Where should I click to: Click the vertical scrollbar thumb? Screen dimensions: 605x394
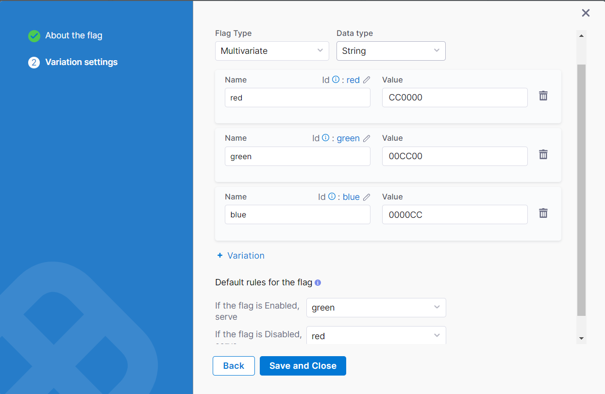tap(582, 190)
